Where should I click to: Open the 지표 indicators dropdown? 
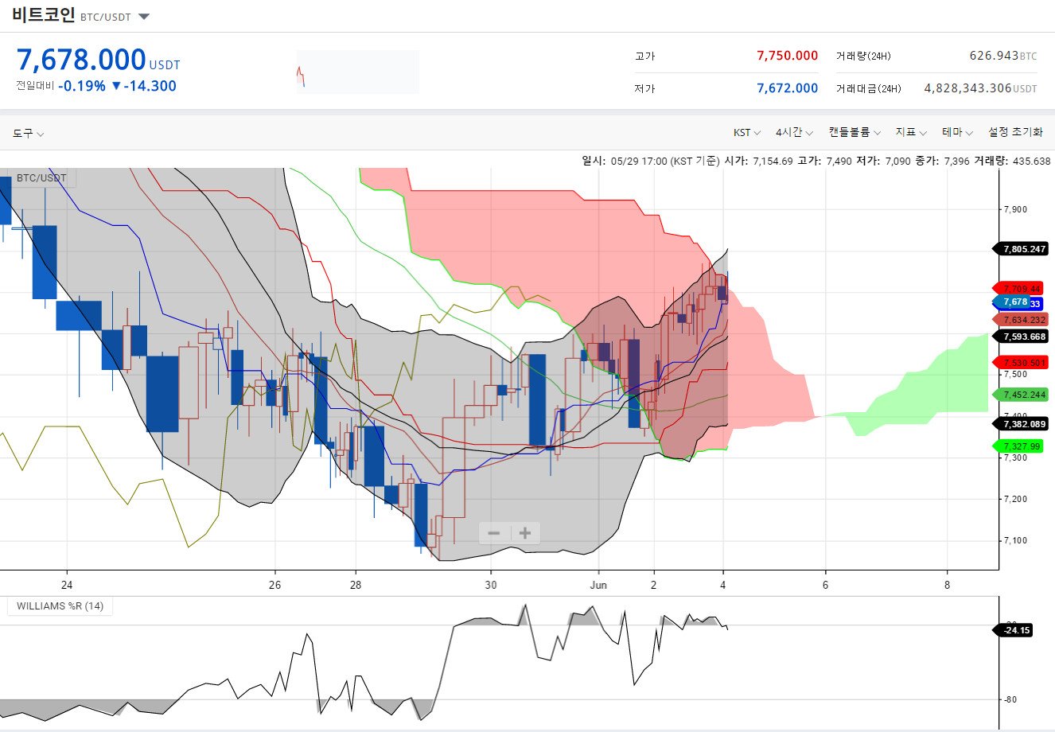tap(911, 133)
